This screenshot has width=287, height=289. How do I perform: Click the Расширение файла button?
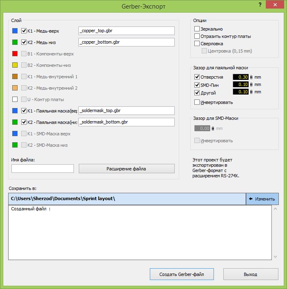pyautogui.click(x=127, y=169)
